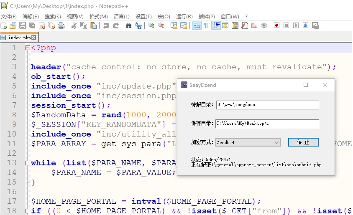
Task: Click the Cut scissors icon
Action: pyautogui.click(x=74, y=25)
